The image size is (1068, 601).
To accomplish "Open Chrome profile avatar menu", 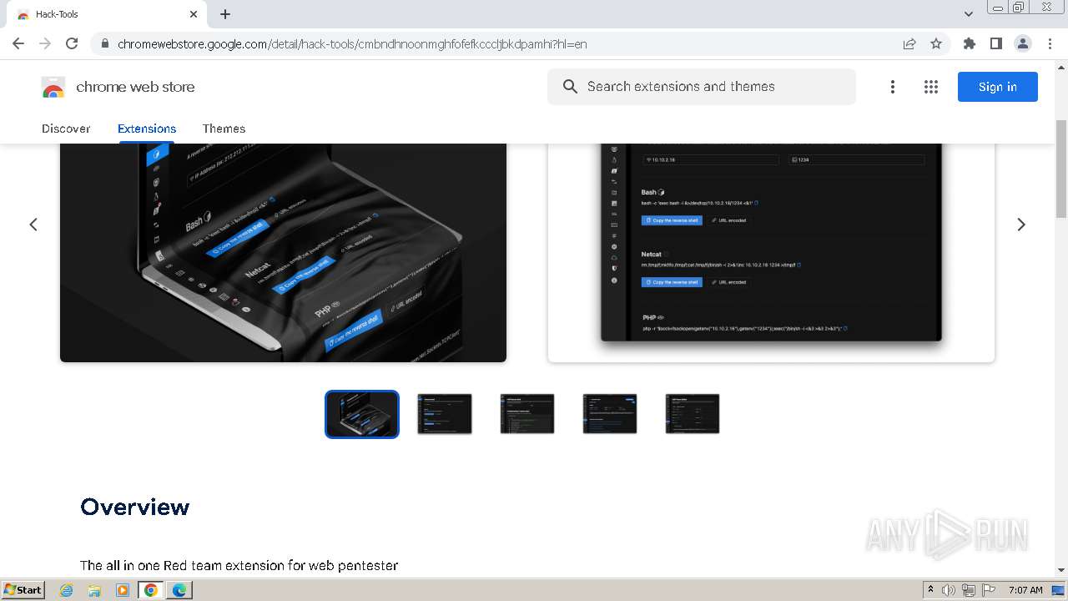I will pos(1022,43).
